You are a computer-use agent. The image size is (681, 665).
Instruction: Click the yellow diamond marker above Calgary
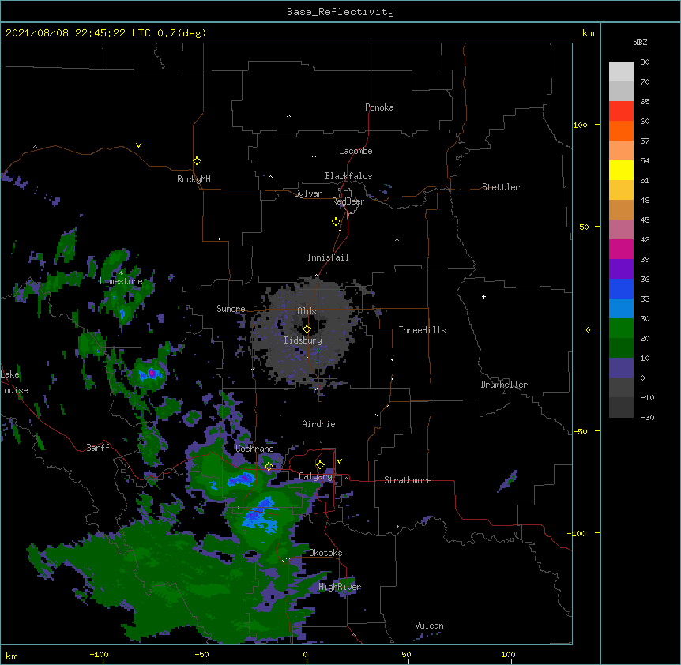pos(320,465)
